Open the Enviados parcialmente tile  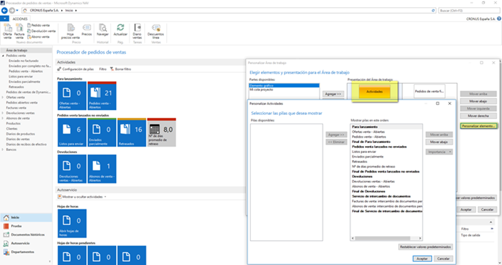tap(102, 132)
